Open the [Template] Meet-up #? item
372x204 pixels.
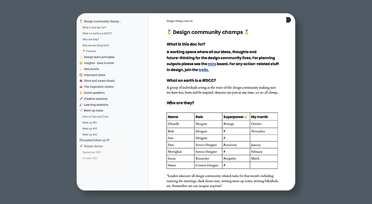click(x=95, y=140)
